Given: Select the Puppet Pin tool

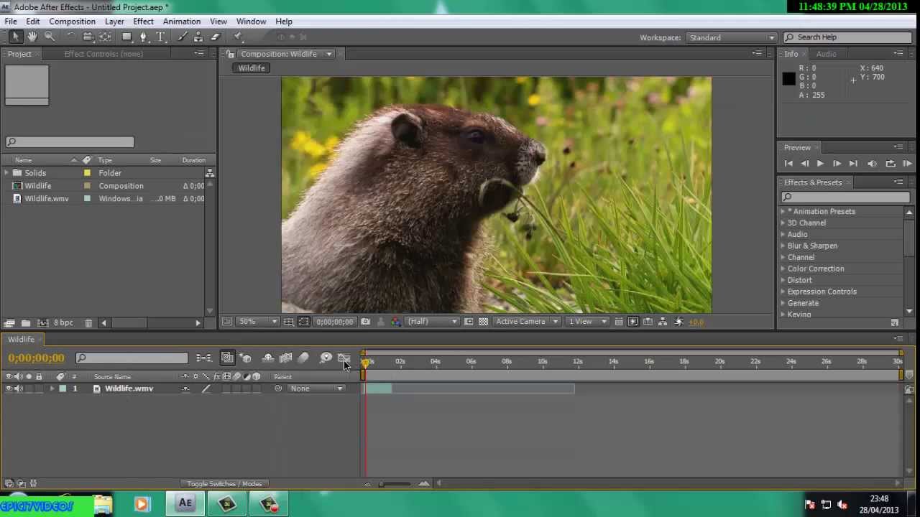Looking at the screenshot, I should click(x=239, y=37).
